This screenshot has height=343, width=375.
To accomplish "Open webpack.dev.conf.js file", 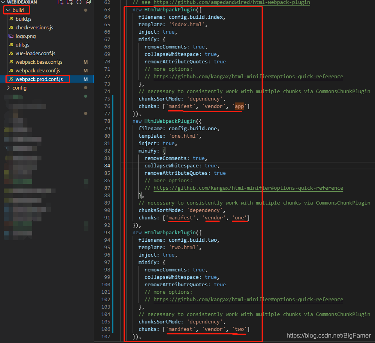I will point(38,70).
